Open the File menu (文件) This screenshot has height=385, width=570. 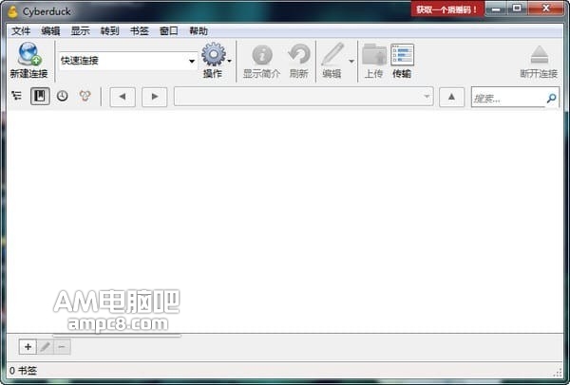21,31
